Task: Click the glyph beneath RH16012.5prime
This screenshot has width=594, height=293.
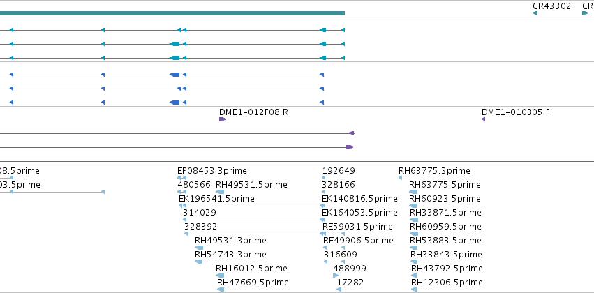Action: pyautogui.click(x=220, y=276)
